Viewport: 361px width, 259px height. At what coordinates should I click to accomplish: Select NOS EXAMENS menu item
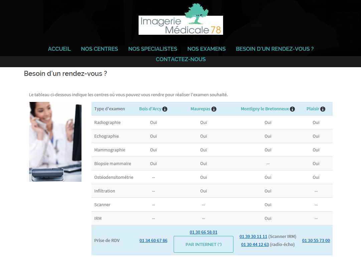coord(206,49)
